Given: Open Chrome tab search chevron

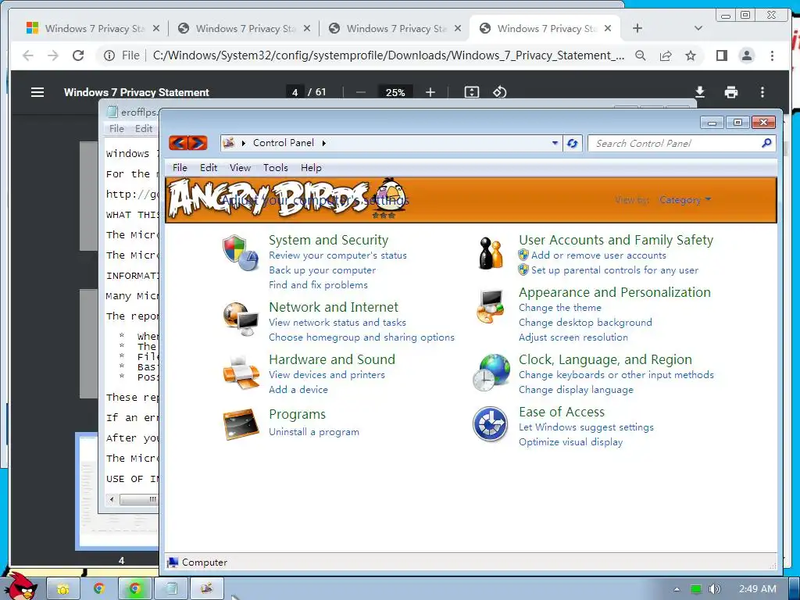Looking at the screenshot, I should [x=698, y=28].
